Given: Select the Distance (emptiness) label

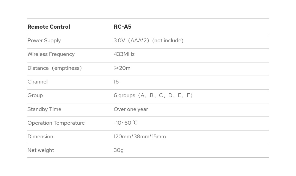Looking at the screenshot, I should (55, 68).
